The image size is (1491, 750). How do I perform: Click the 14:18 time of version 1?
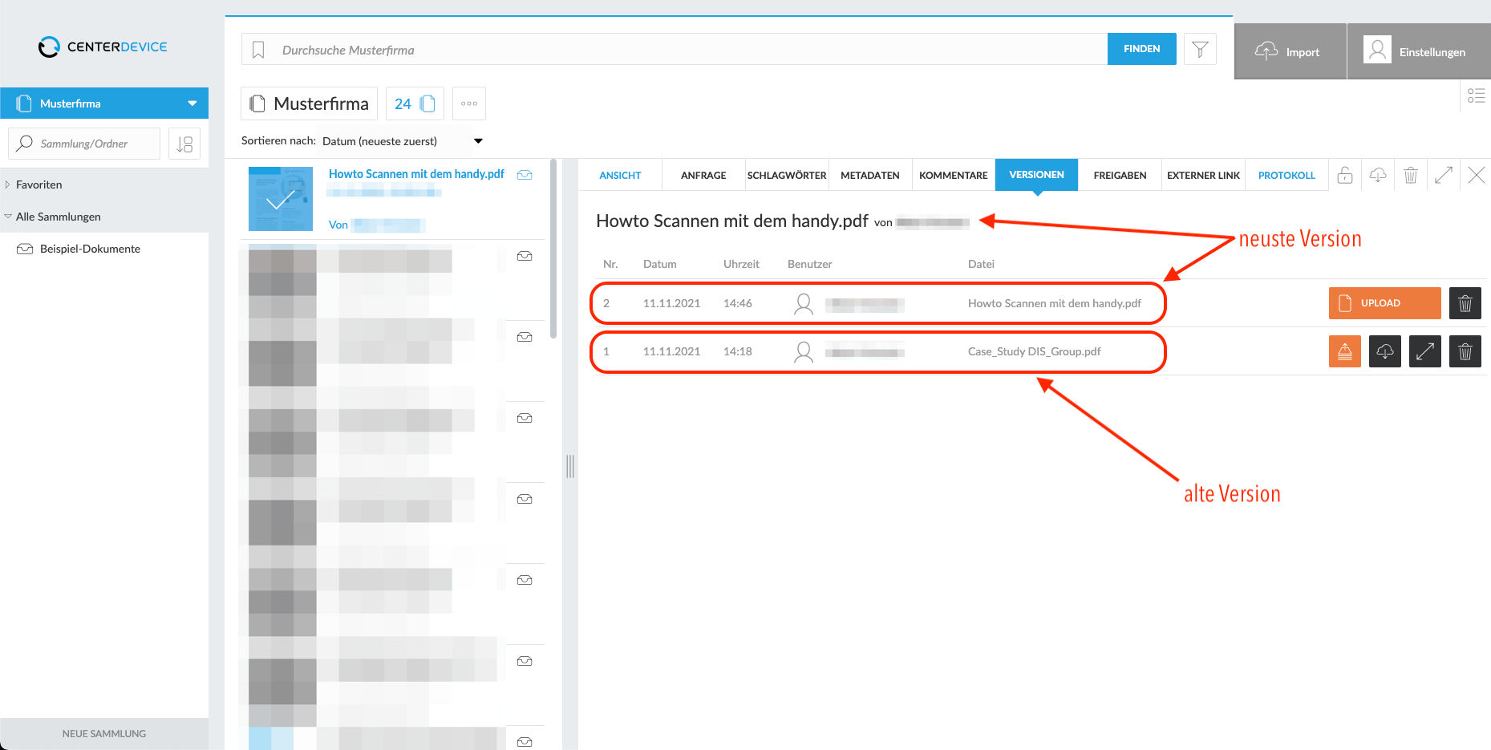[x=737, y=351]
